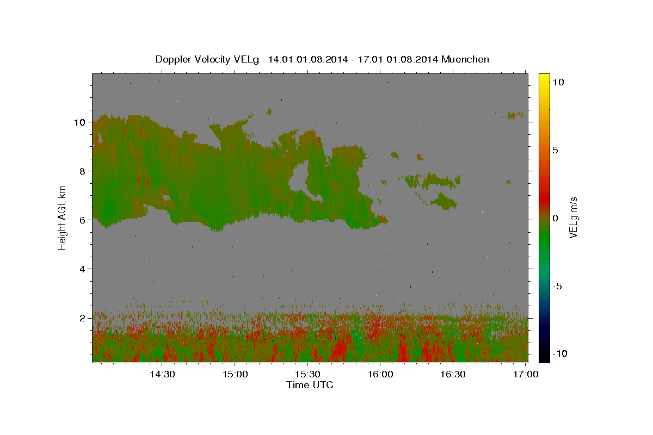Click the 'VELg m/s' colorbar label
Screen dimensions: 653x435
pyautogui.click(x=573, y=217)
